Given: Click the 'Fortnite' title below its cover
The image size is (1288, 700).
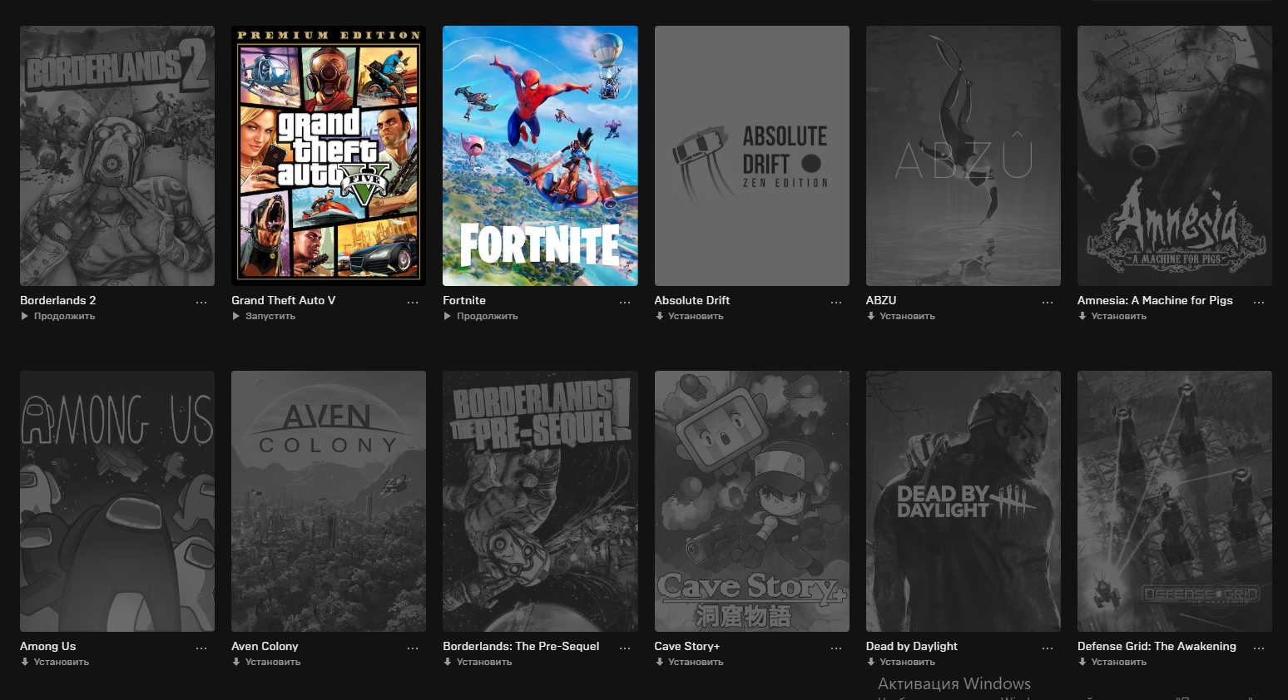Looking at the screenshot, I should [464, 300].
